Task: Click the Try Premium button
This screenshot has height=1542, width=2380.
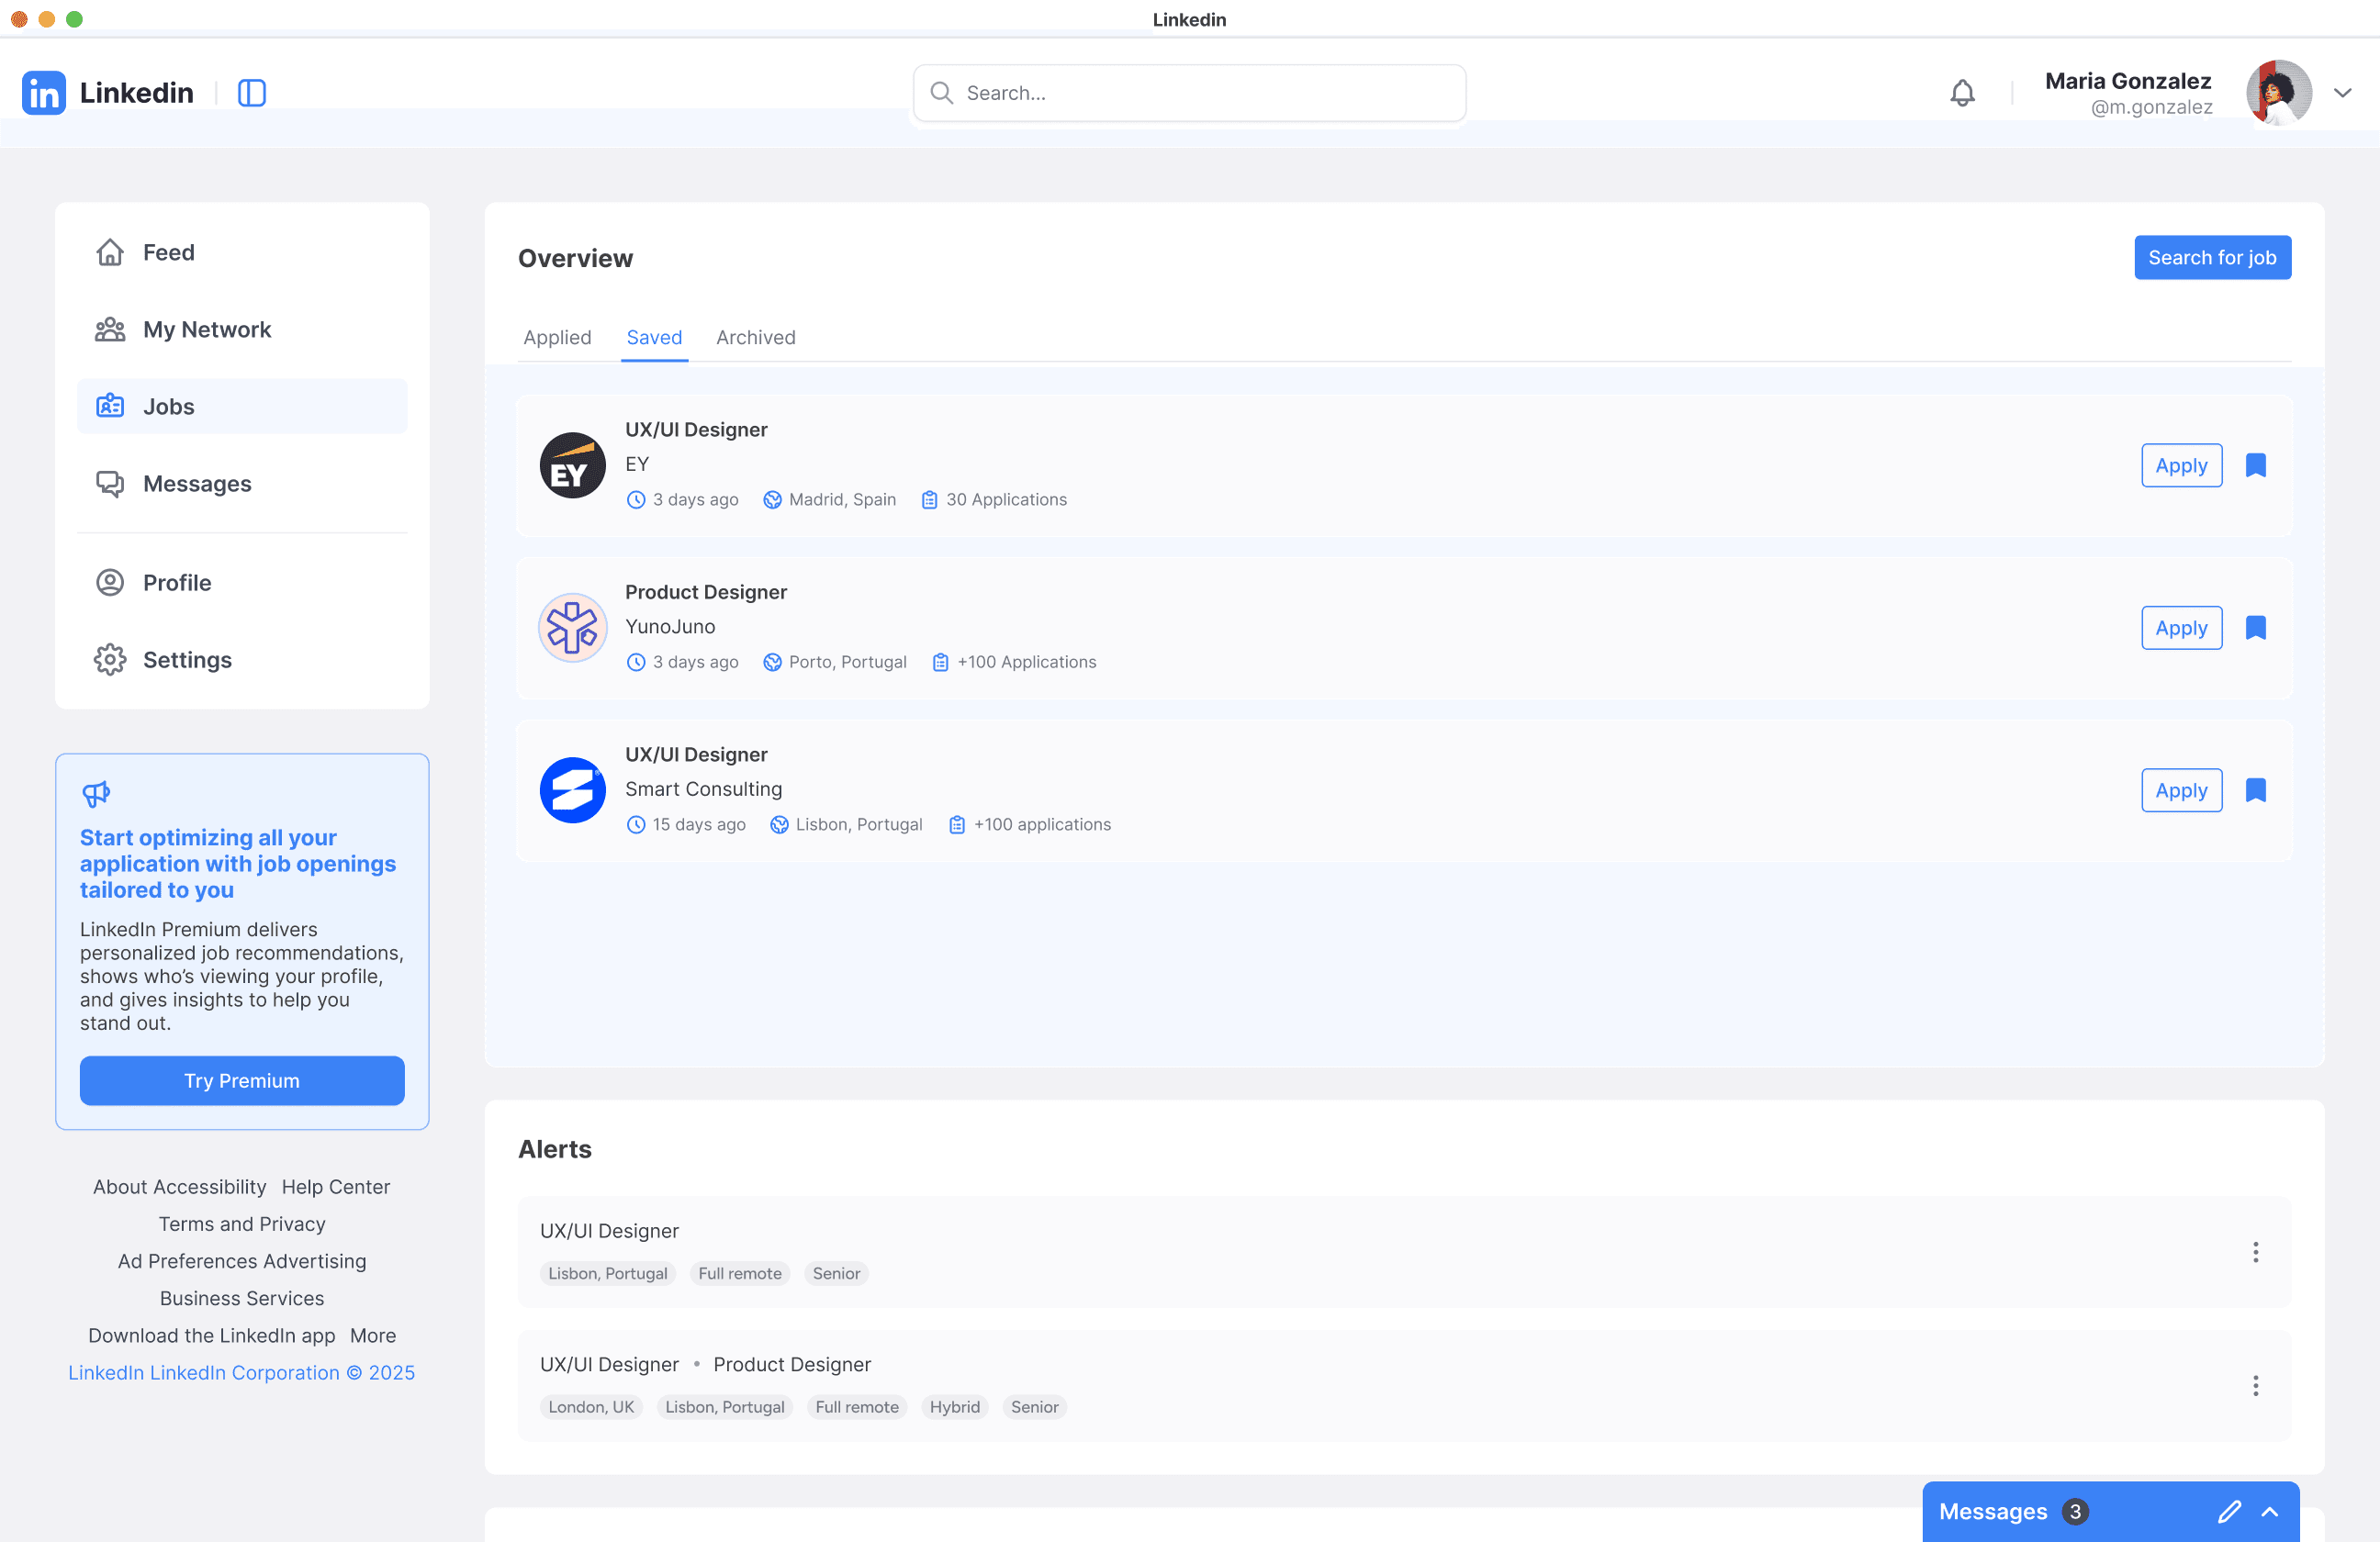Action: tap(242, 1080)
